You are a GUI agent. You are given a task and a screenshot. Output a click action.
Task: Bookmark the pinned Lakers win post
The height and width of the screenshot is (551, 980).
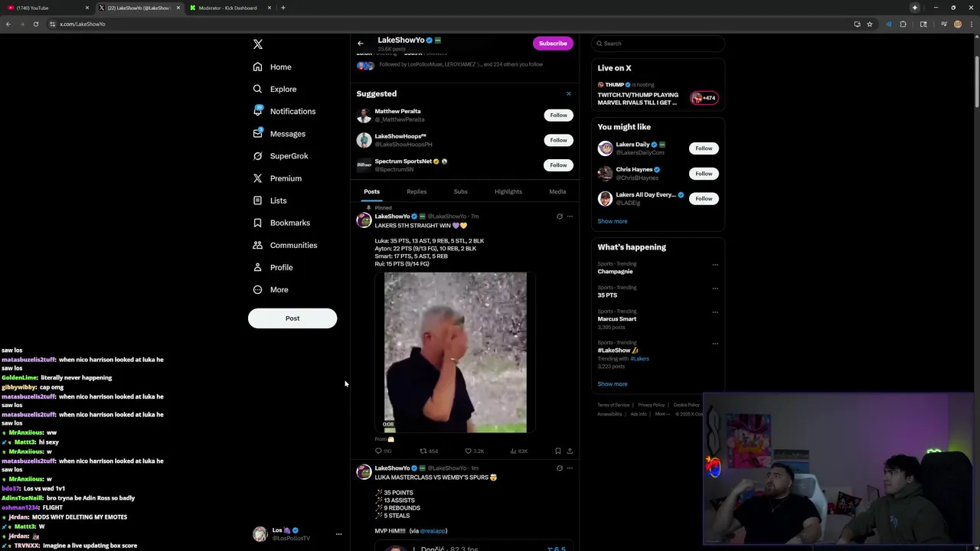click(x=557, y=451)
